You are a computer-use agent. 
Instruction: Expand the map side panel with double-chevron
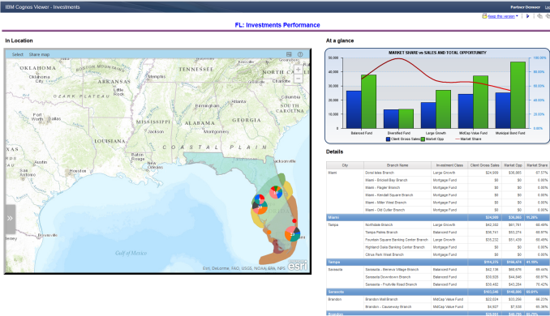pyautogui.click(x=10, y=219)
